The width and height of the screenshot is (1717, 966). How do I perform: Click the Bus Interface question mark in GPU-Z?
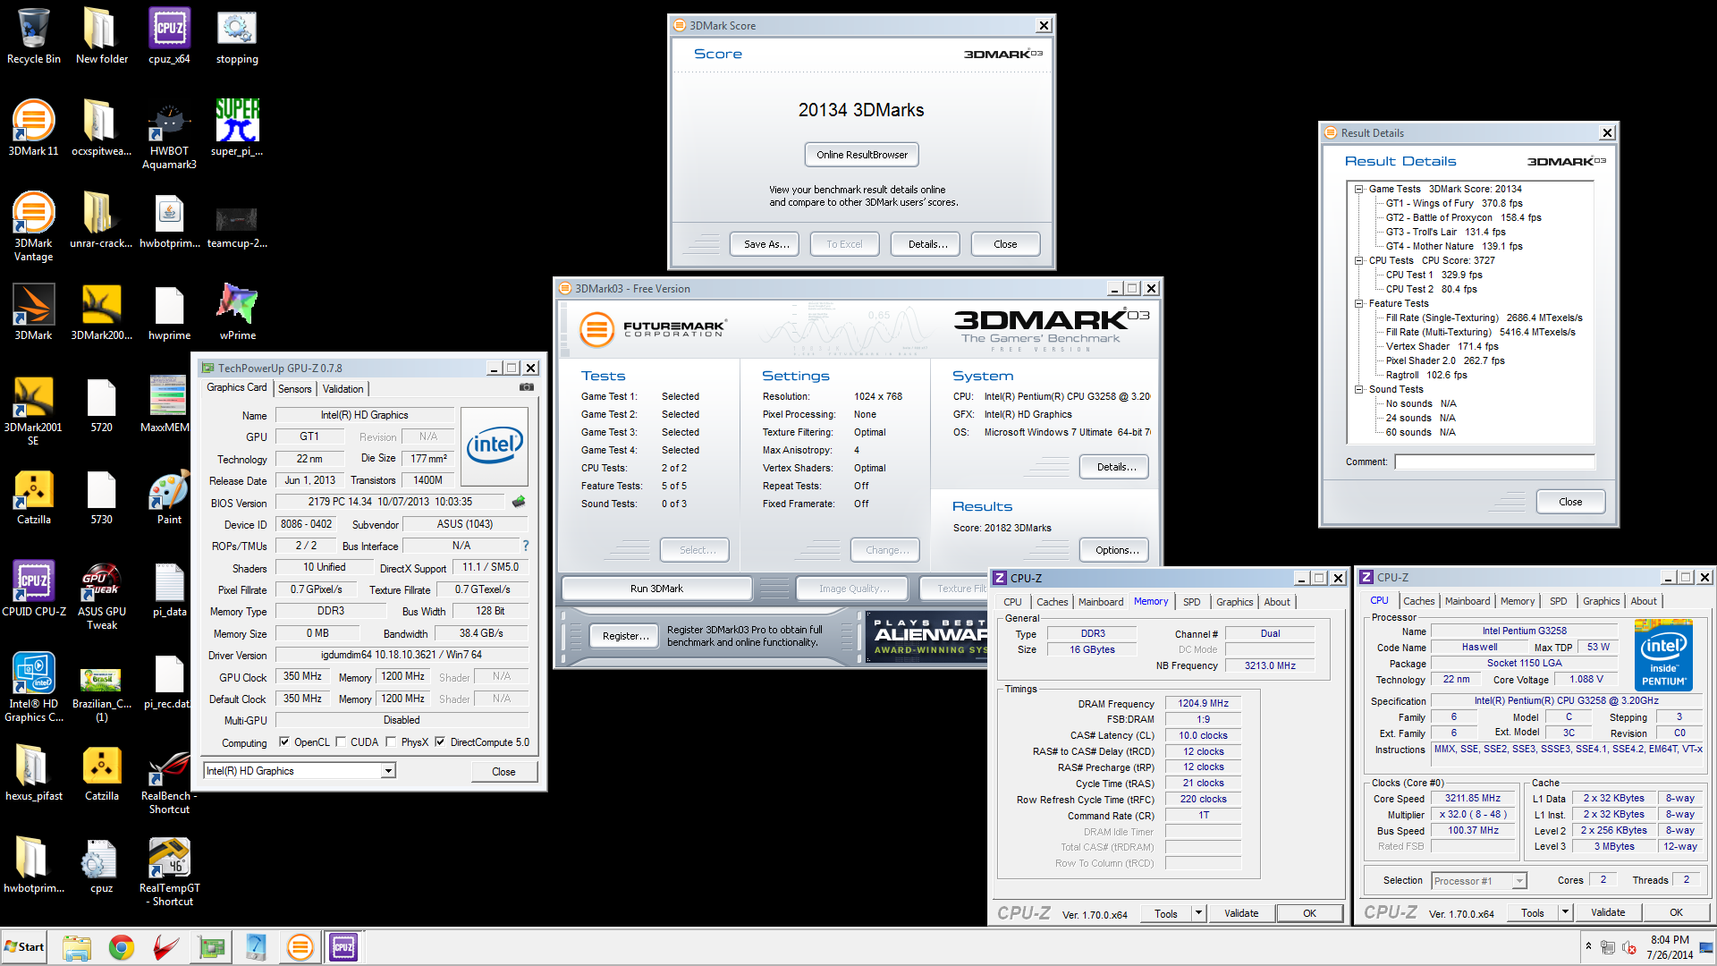pyautogui.click(x=526, y=546)
